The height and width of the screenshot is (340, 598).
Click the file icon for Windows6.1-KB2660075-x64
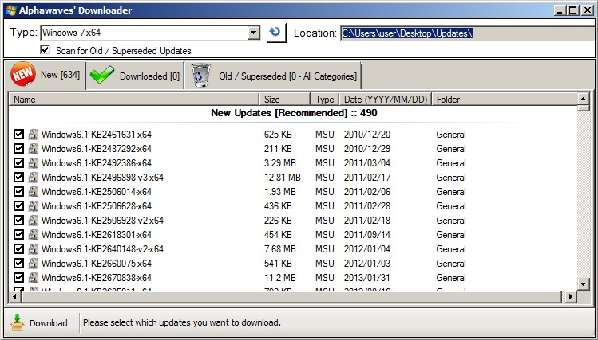pos(34,264)
